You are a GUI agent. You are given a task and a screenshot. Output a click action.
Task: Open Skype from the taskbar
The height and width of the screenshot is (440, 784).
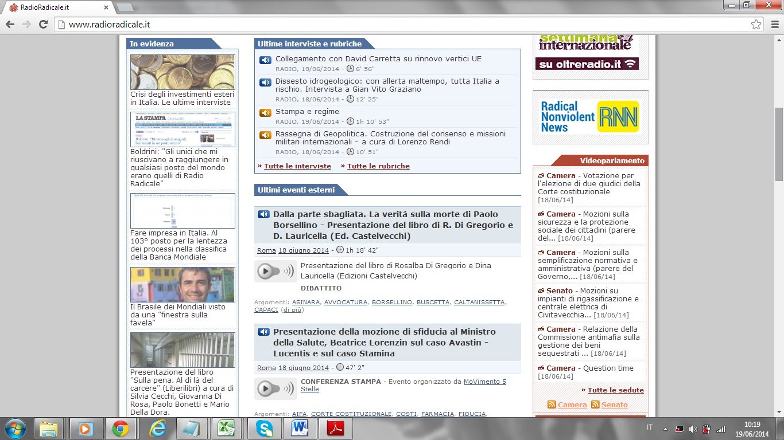(x=265, y=428)
